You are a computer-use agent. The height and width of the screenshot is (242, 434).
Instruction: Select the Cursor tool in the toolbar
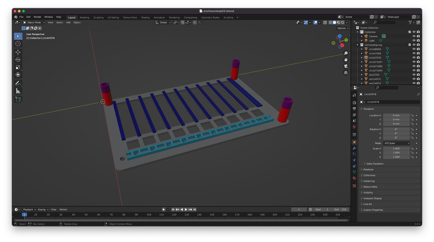point(18,44)
